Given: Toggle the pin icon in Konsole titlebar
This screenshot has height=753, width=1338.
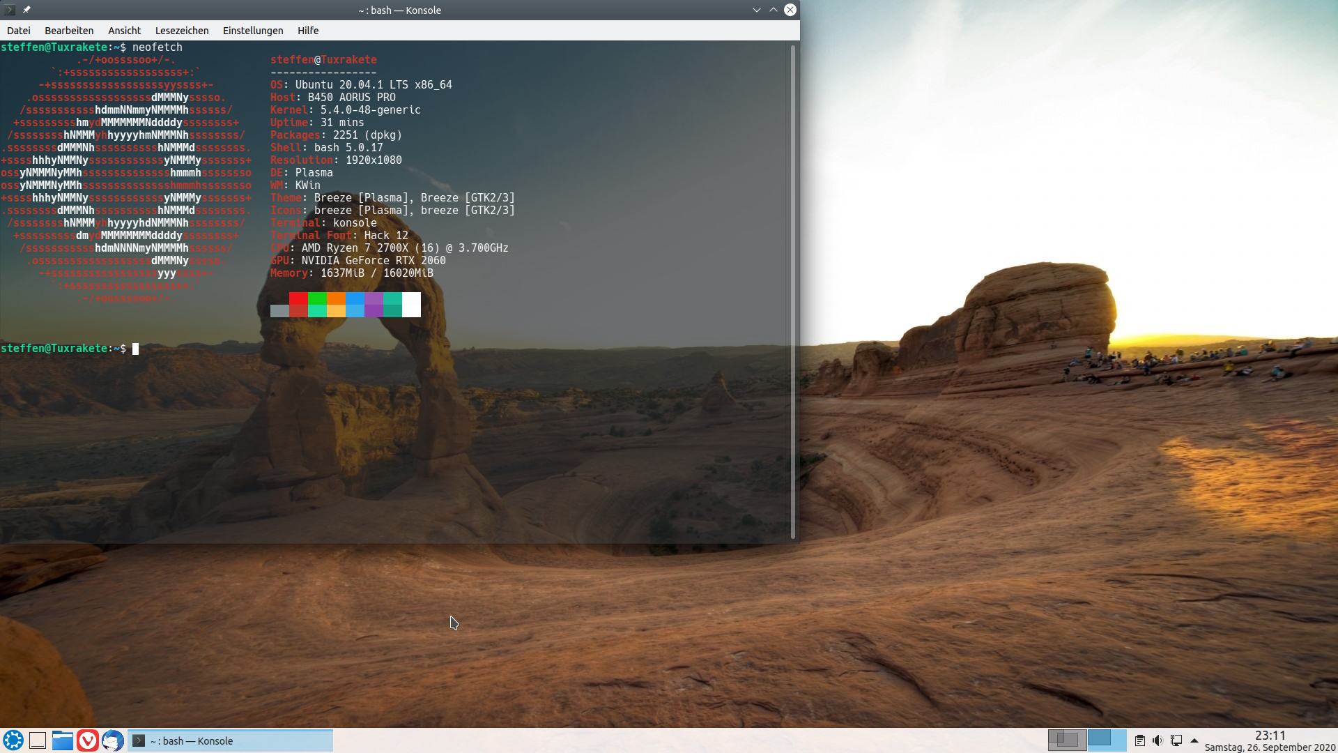Looking at the screenshot, I should tap(26, 10).
